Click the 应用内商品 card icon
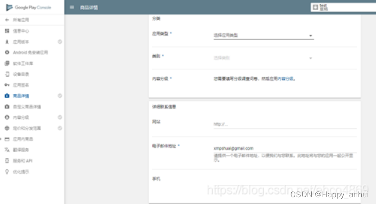Image resolution: width=376 pixels, height=204 pixels. click(x=7, y=139)
